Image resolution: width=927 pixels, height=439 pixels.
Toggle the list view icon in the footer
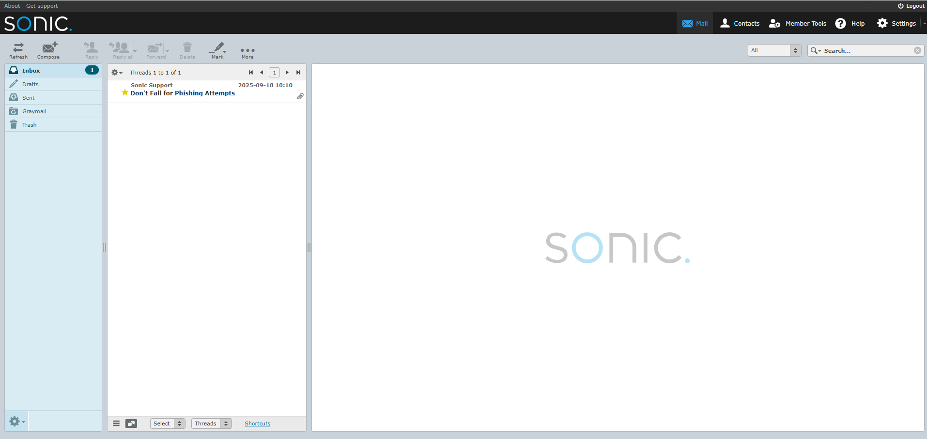[x=116, y=423]
